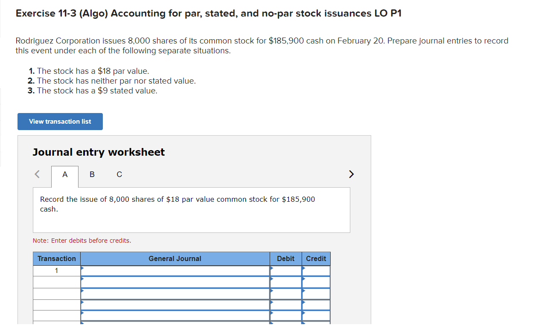Image resolution: width=544 pixels, height=325 pixels.
Task: Open General Journal account dropdown in second row
Action: coord(175,282)
